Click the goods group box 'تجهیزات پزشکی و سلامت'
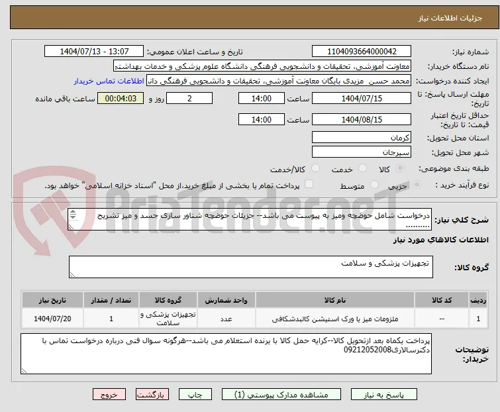Image resolution: width=500 pixels, height=412 pixels. click(x=251, y=267)
